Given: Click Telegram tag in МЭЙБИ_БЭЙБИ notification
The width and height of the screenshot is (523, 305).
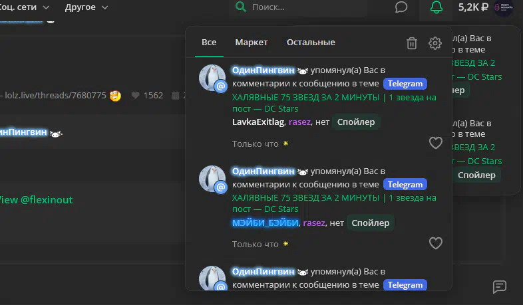Looking at the screenshot, I should click(405, 185).
